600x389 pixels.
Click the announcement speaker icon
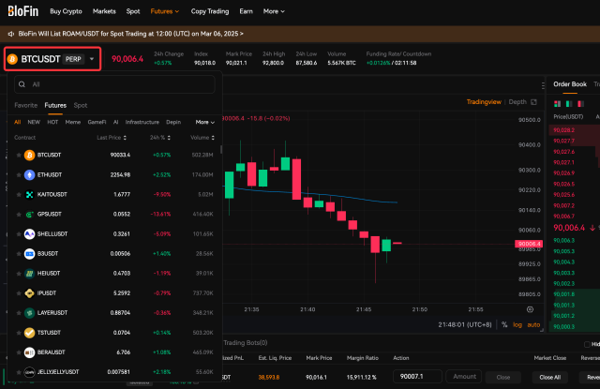10,32
